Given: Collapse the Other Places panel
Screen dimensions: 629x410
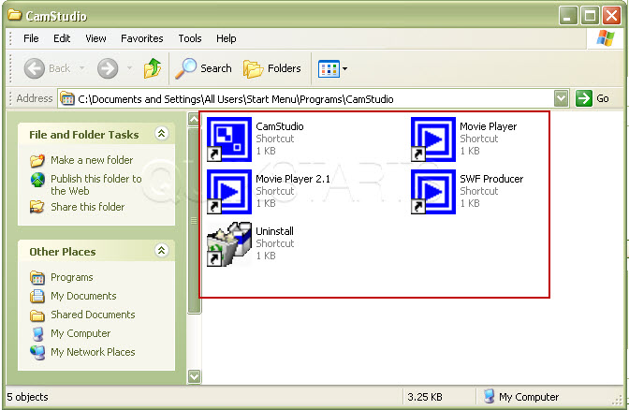Looking at the screenshot, I should 161,251.
